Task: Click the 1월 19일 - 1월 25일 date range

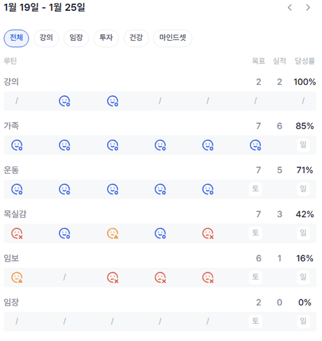Action: point(44,7)
